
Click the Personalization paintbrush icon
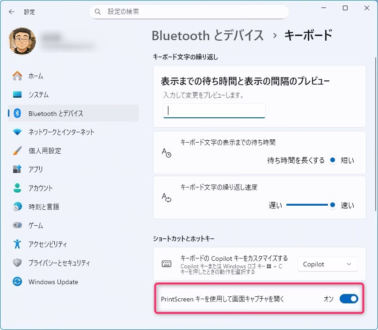[17, 151]
